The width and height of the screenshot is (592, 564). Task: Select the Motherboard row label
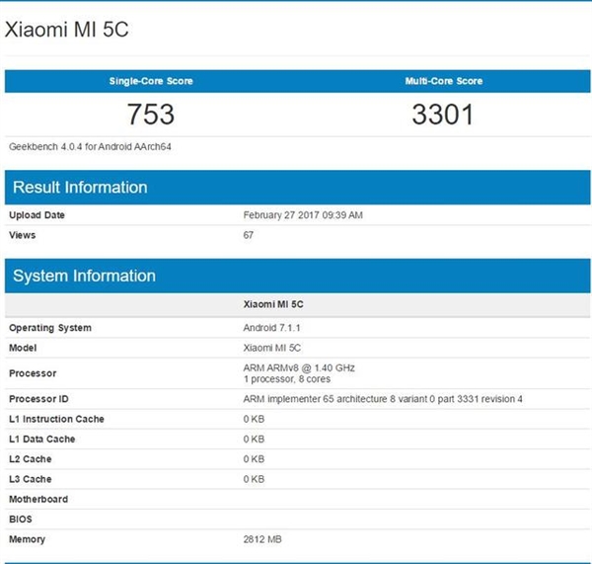click(38, 499)
